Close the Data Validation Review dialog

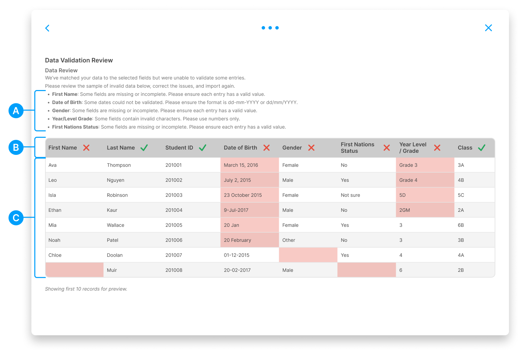[x=489, y=28]
